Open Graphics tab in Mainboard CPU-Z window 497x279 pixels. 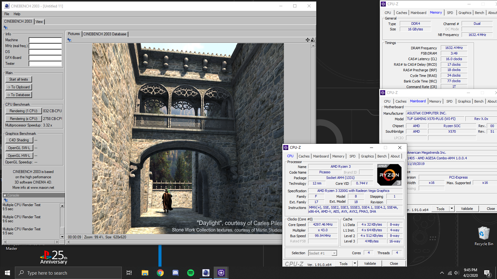pos(464,101)
